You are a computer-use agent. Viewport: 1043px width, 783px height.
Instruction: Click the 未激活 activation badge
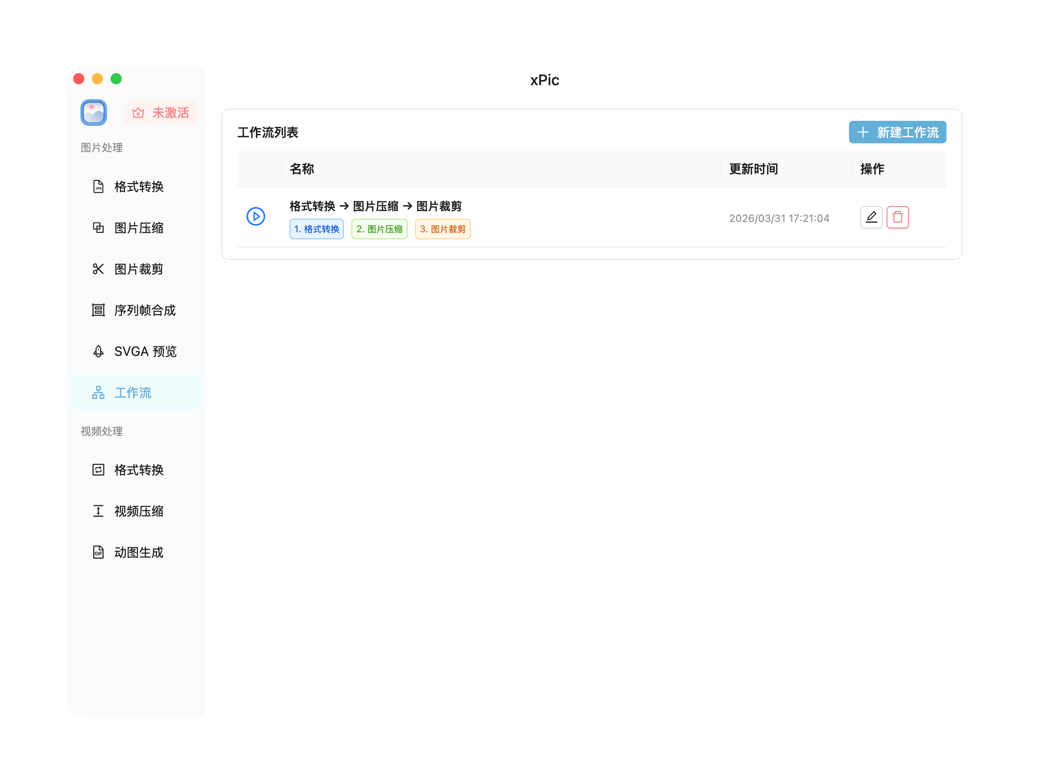point(160,113)
